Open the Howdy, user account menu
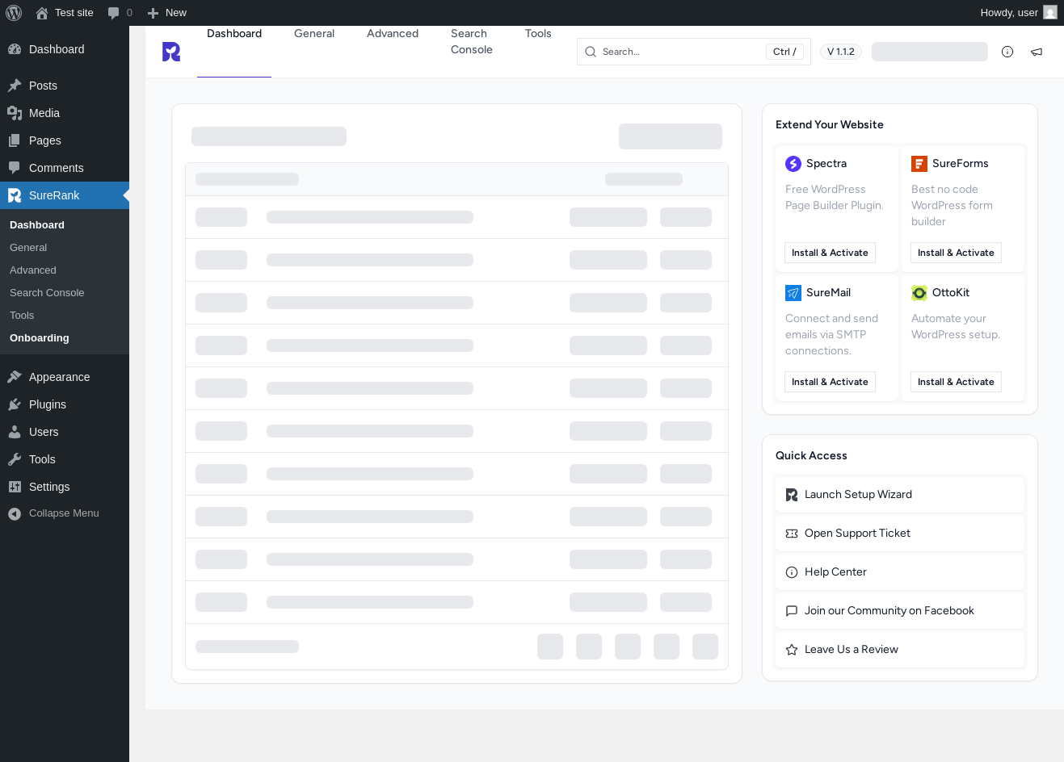The height and width of the screenshot is (762, 1064). pyautogui.click(x=1018, y=13)
